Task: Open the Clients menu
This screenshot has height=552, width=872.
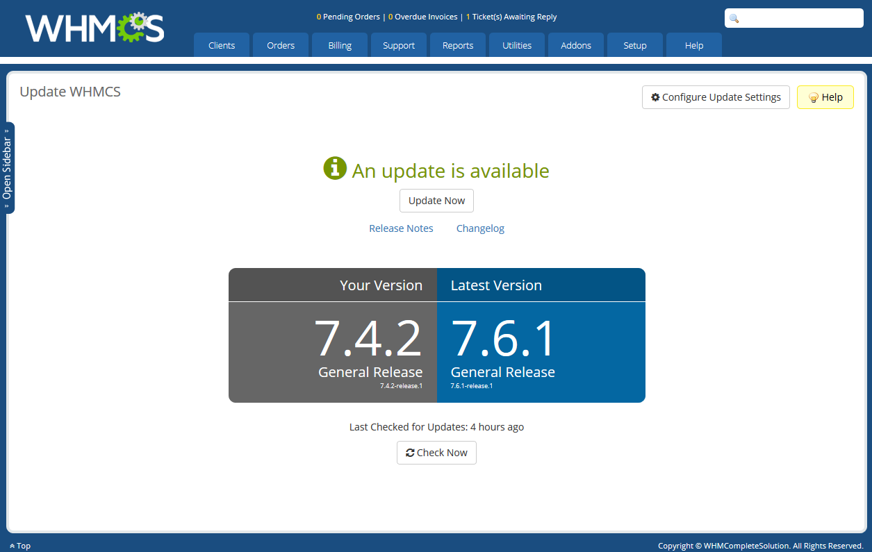Action: (x=222, y=45)
